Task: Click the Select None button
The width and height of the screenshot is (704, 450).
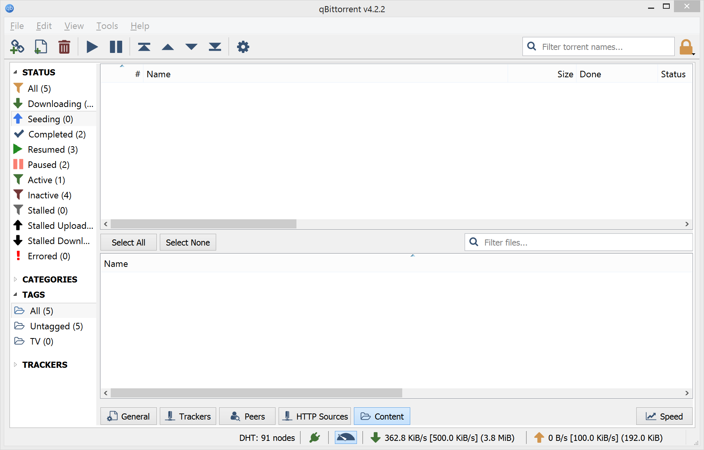Action: 188,243
